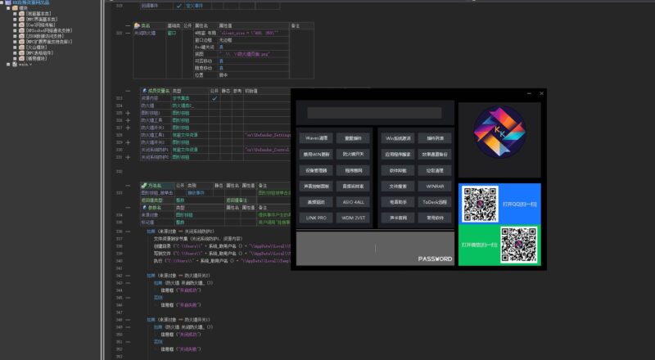
Task: Collapse the 模块 tree node
Action: (7, 9)
